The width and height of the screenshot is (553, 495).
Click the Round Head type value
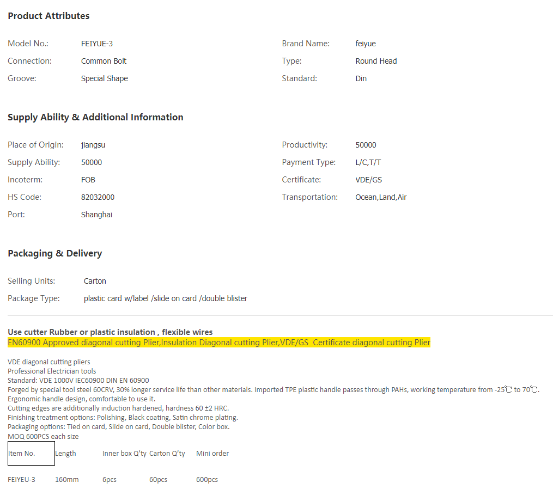pyautogui.click(x=376, y=61)
